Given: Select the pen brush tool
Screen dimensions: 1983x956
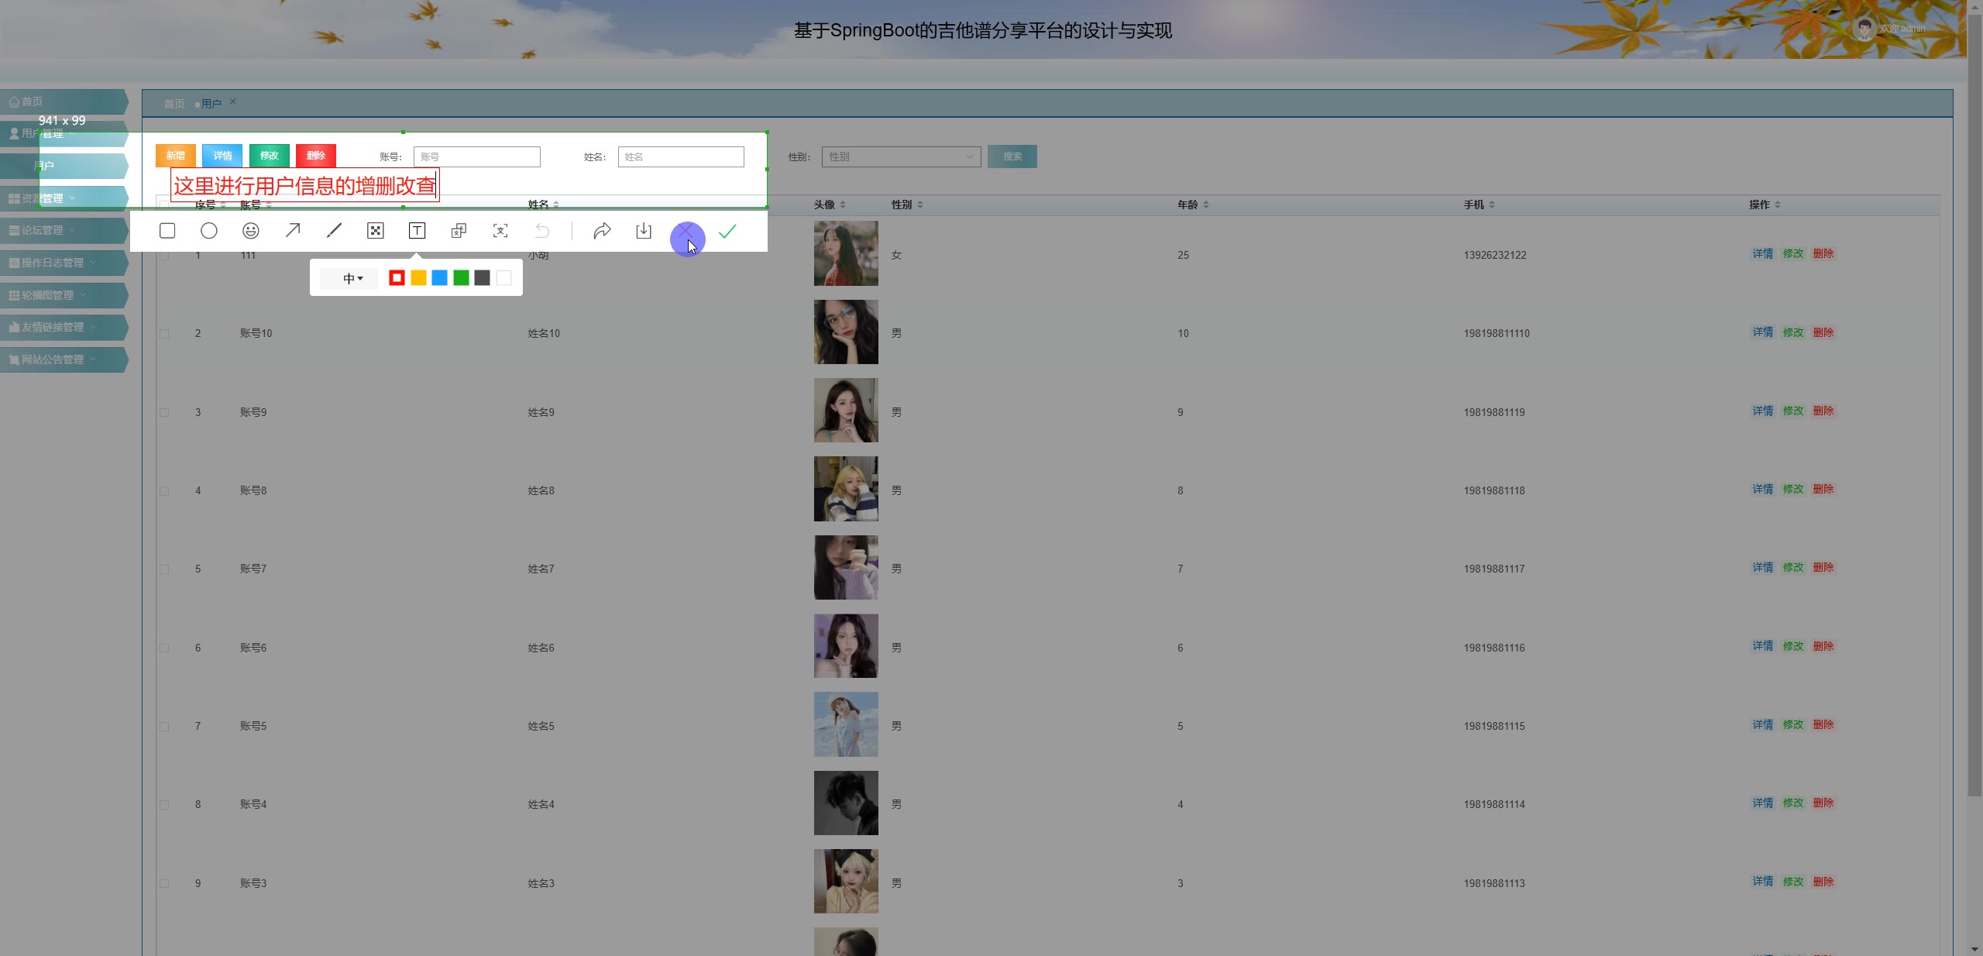Looking at the screenshot, I should 334,231.
